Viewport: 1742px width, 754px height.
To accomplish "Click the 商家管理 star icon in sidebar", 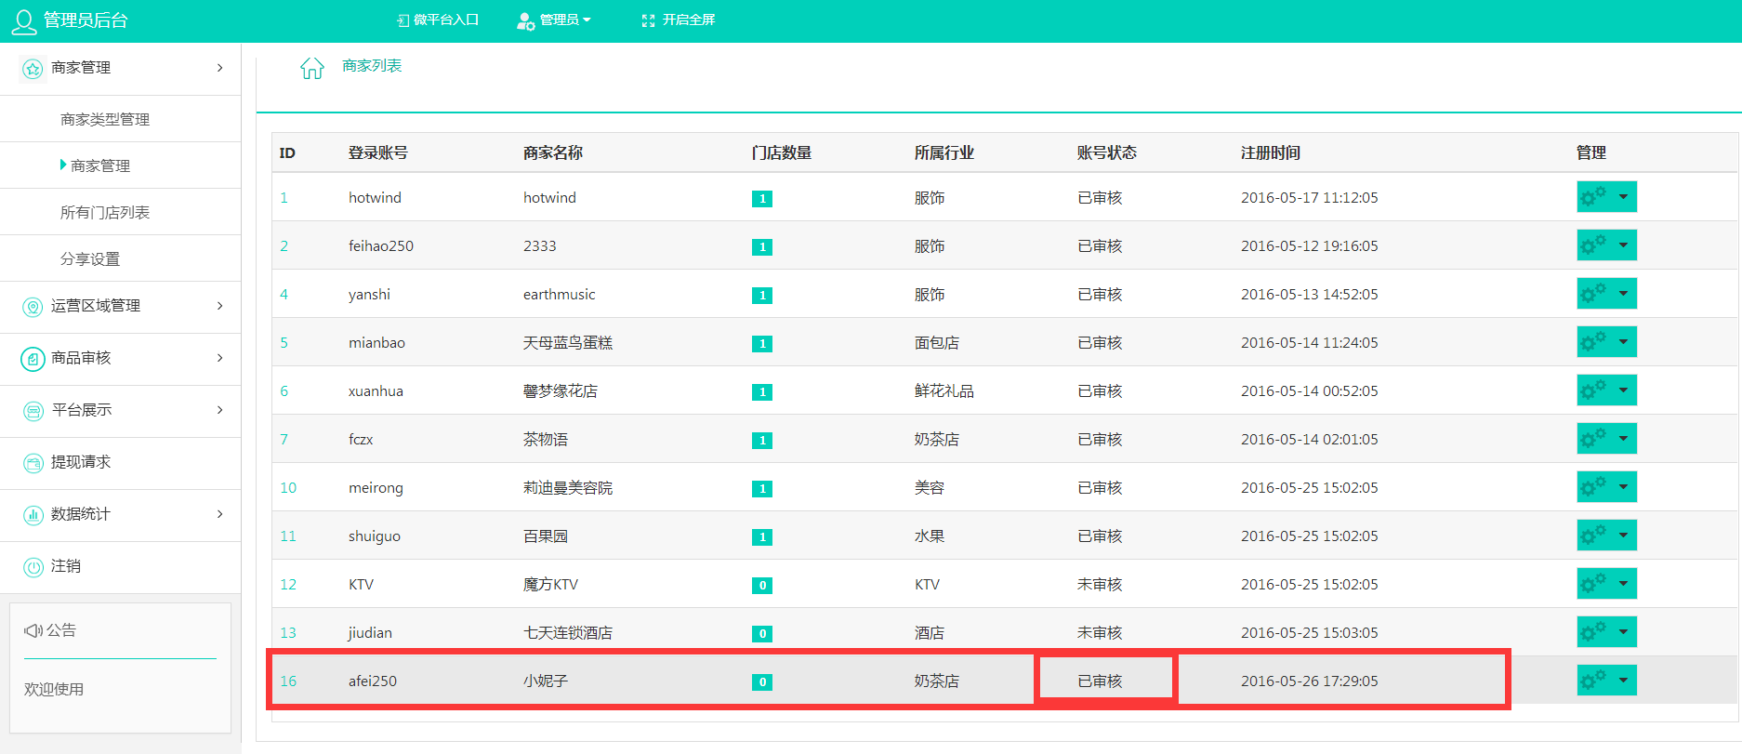I will (x=33, y=69).
